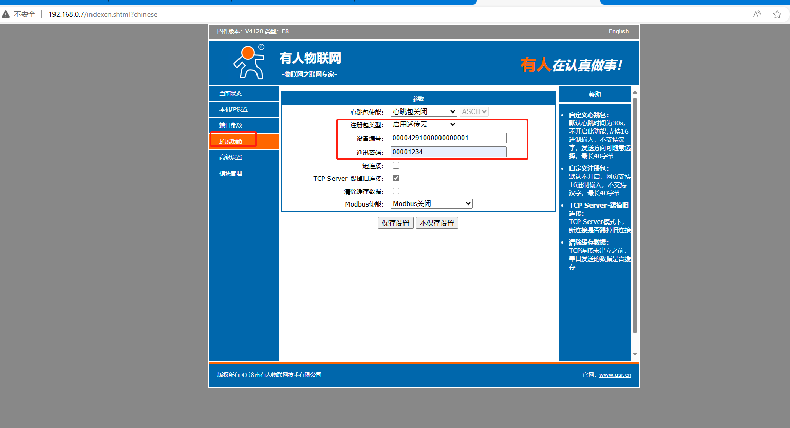
Task: Click the 保存设置 button
Action: coord(395,223)
